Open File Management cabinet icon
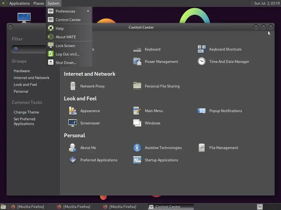Image resolution: width=281 pixels, height=210 pixels. pos(202,148)
